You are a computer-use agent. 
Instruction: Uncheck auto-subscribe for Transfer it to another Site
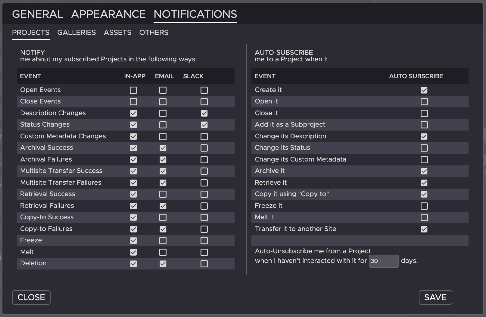pyautogui.click(x=424, y=229)
